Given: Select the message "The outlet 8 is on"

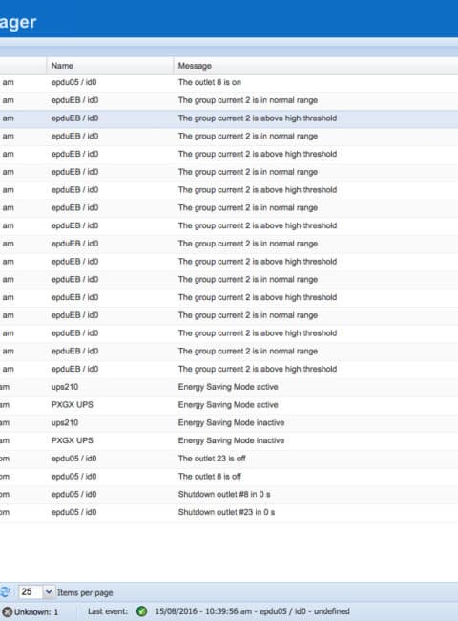Looking at the screenshot, I should (210, 82).
